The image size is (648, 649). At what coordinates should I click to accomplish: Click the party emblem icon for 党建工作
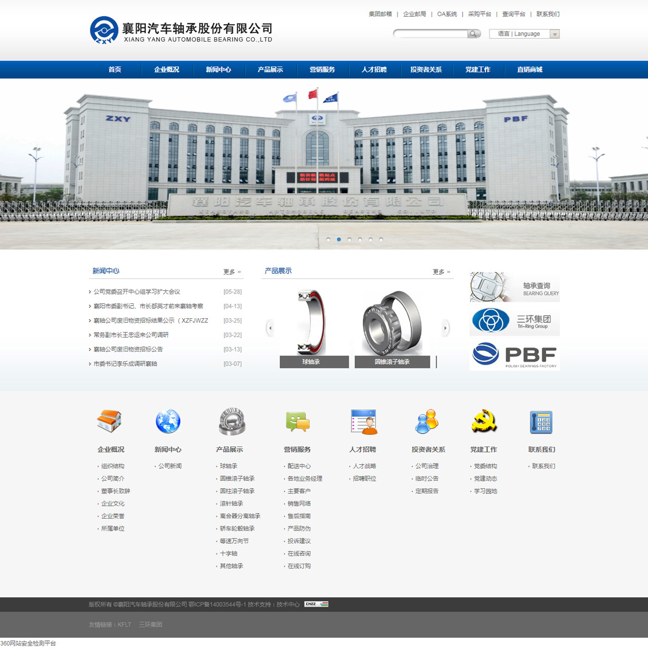(x=484, y=421)
